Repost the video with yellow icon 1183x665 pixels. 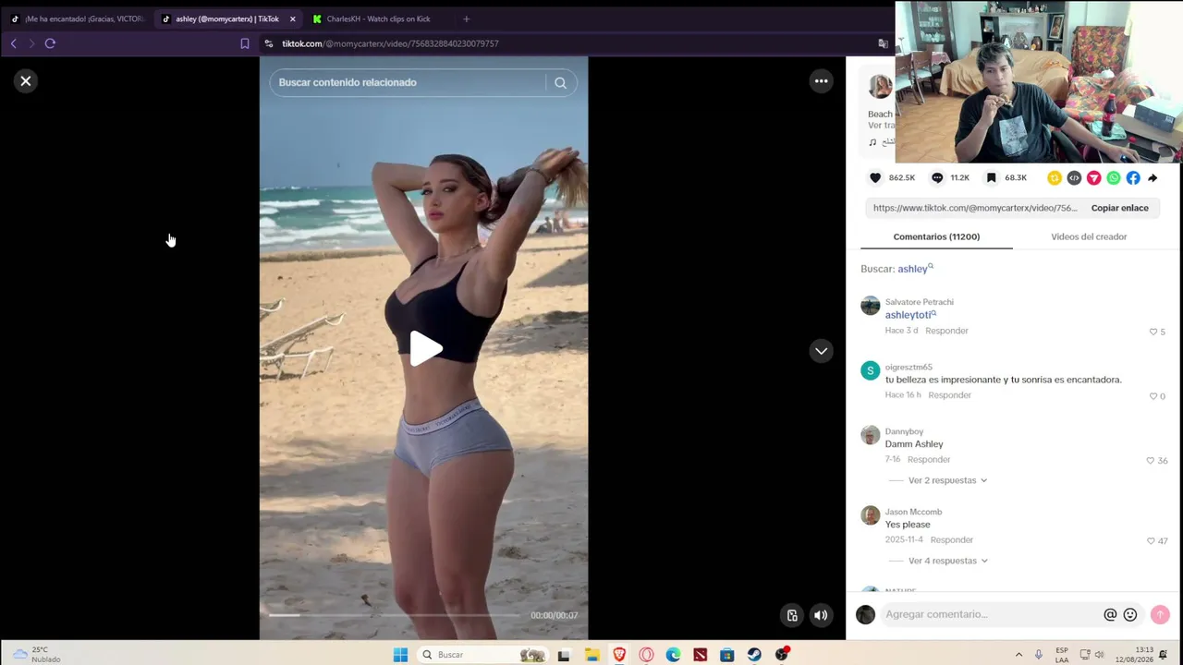coord(1055,177)
